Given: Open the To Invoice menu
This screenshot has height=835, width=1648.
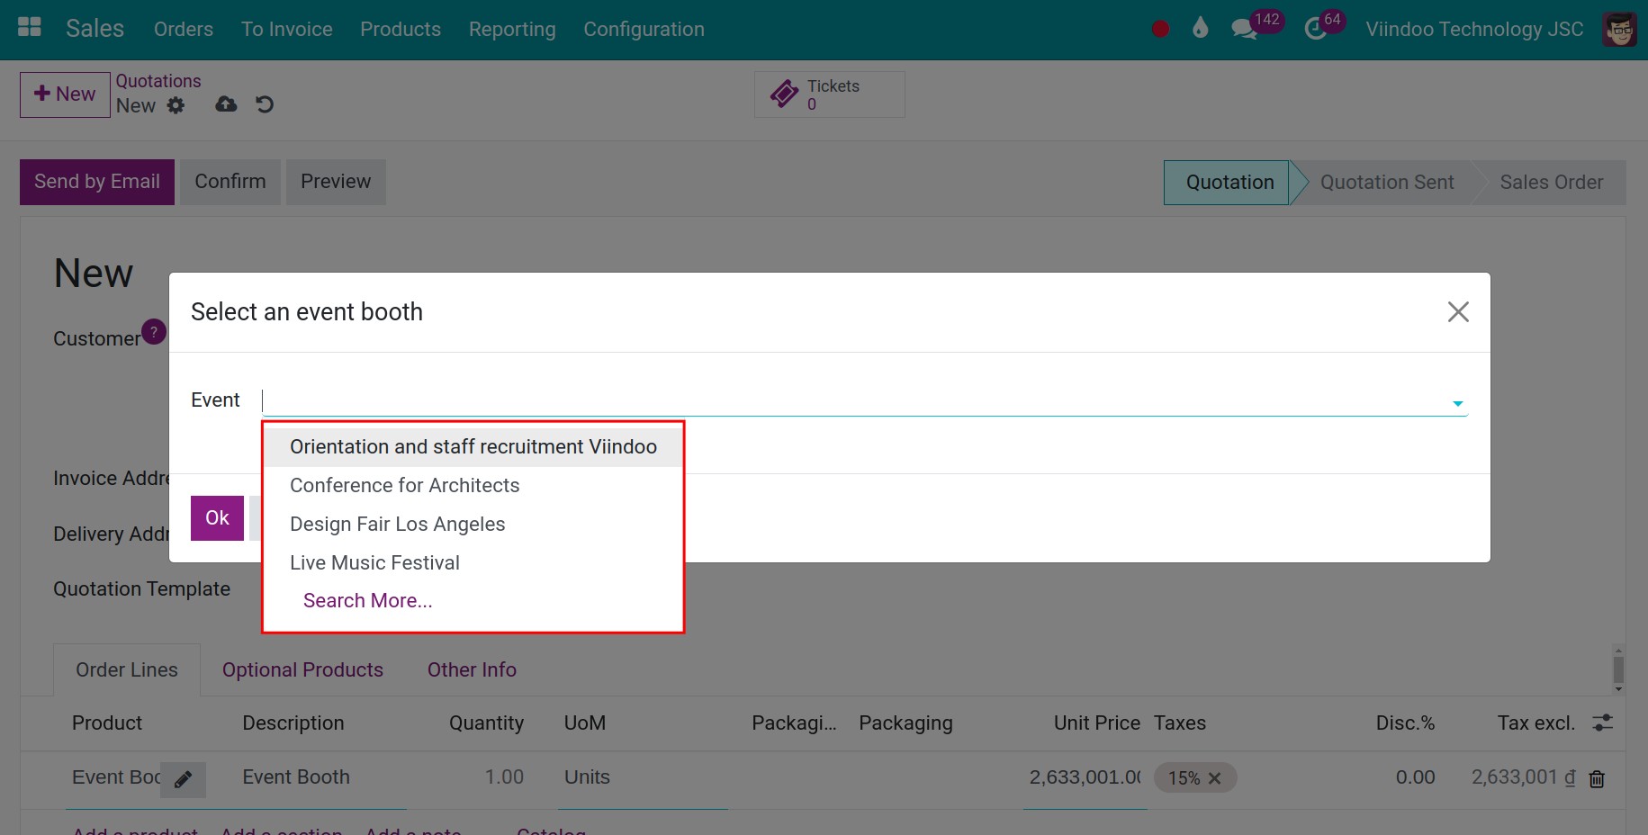Looking at the screenshot, I should coord(287,30).
